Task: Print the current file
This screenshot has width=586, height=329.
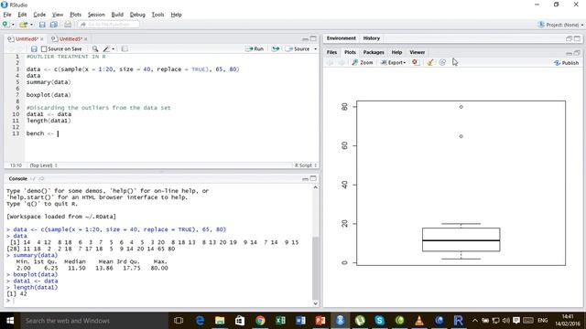Action: point(68,25)
